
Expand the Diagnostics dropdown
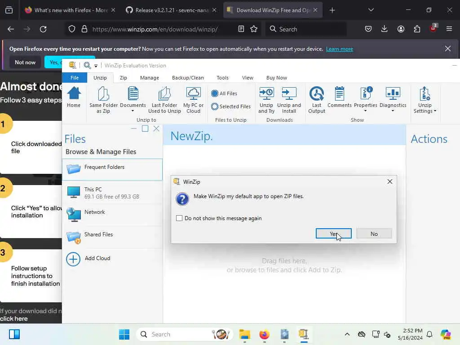click(393, 111)
